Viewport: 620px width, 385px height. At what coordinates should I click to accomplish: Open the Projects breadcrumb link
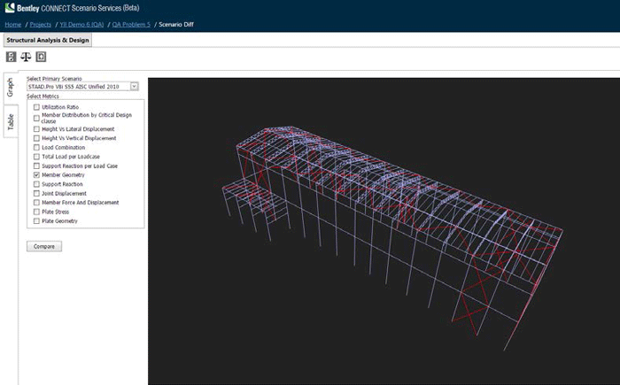tap(41, 24)
